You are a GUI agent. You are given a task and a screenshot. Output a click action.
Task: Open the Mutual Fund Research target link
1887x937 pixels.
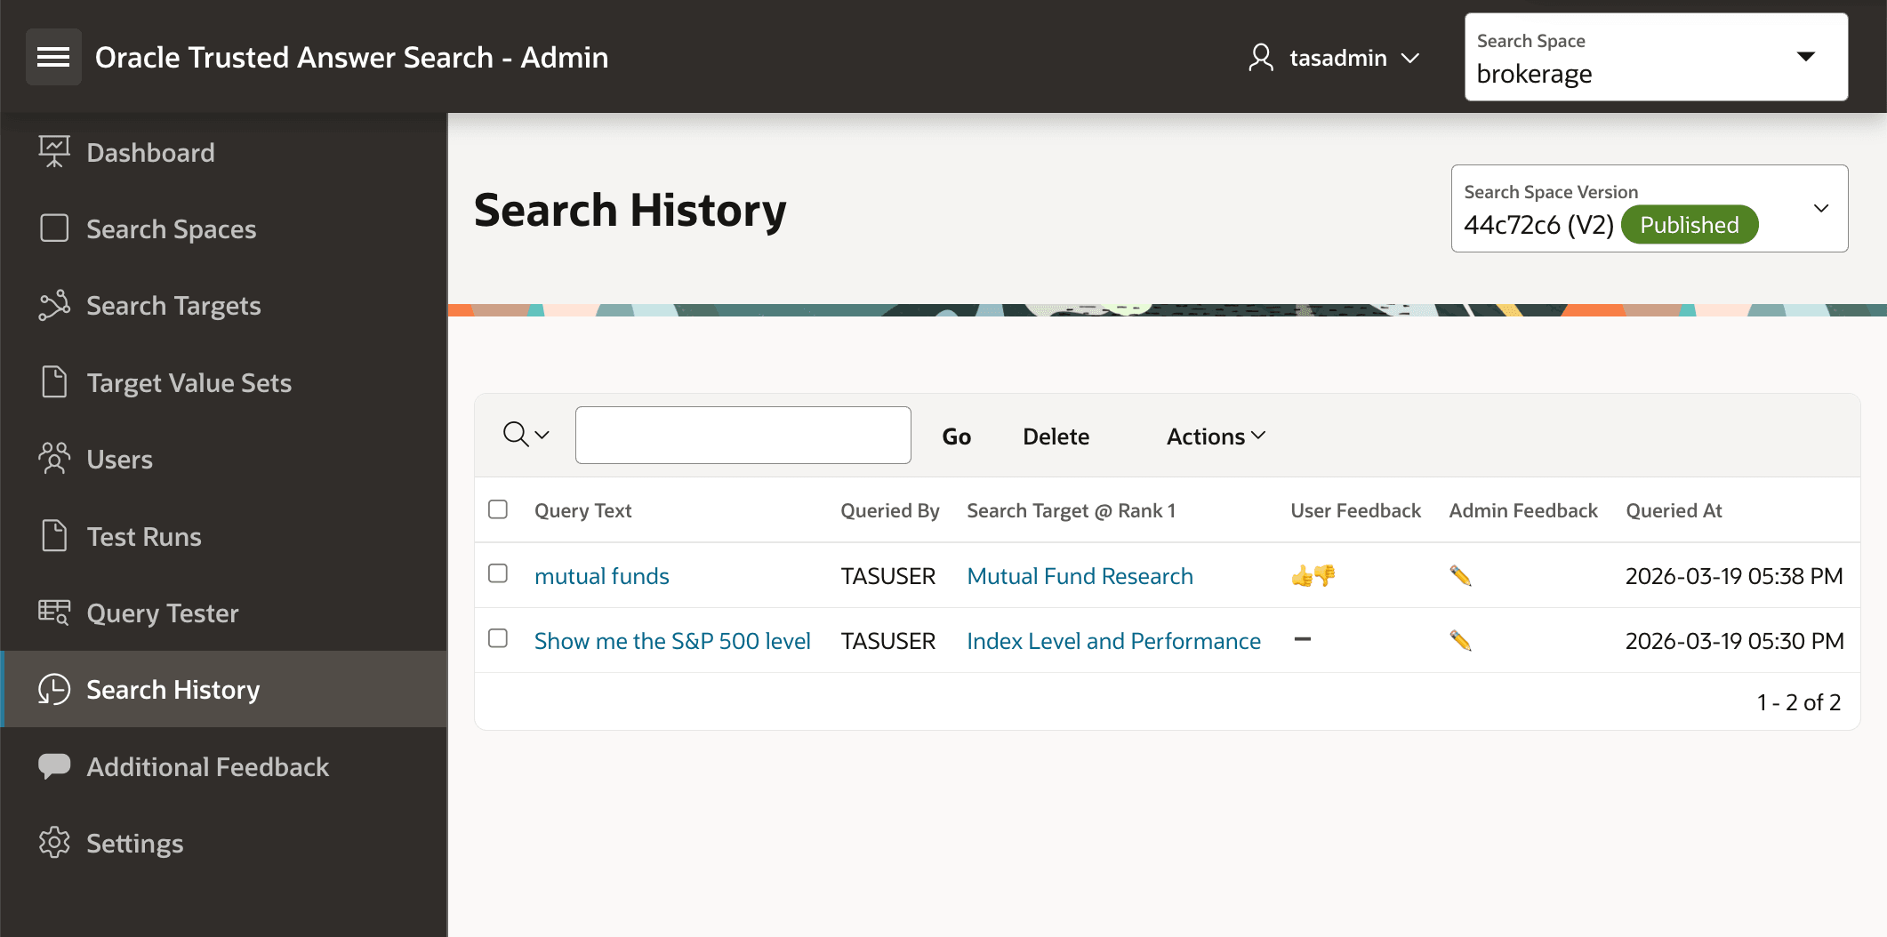pos(1080,575)
